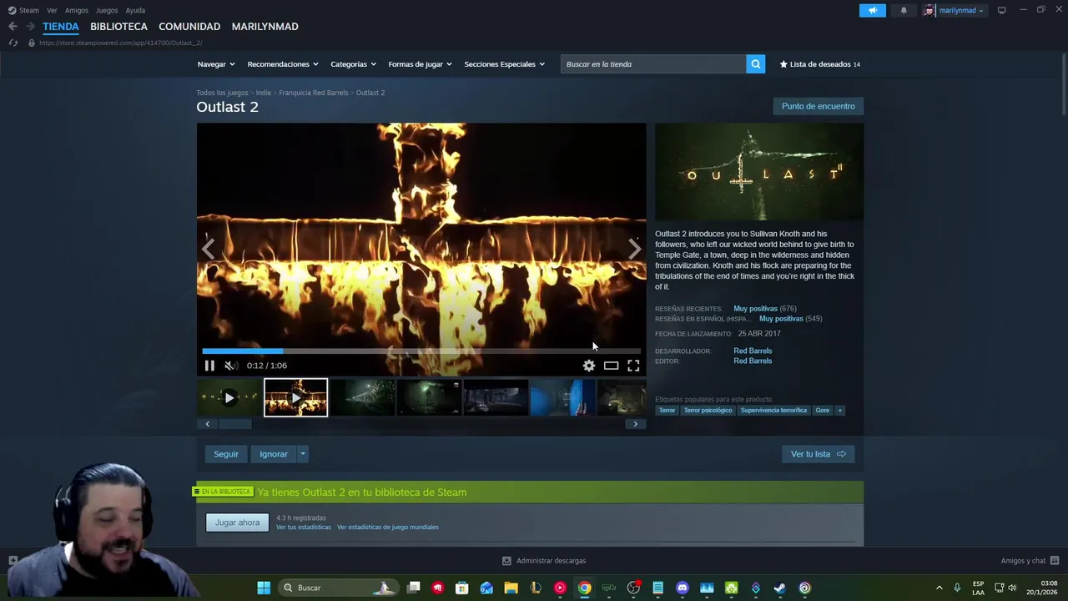Expand the Recomendaciones menu
This screenshot has height=601, width=1068.
tap(283, 64)
